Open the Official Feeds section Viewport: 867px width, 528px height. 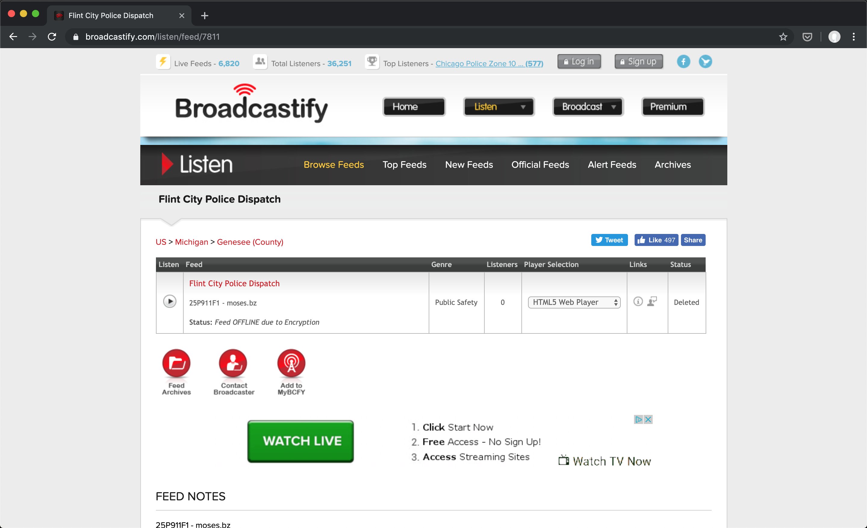[540, 164]
